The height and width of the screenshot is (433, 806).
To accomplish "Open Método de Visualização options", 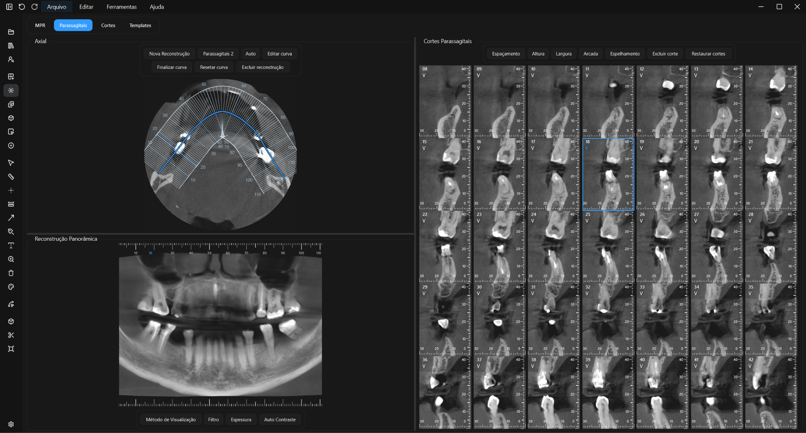I will point(171,420).
